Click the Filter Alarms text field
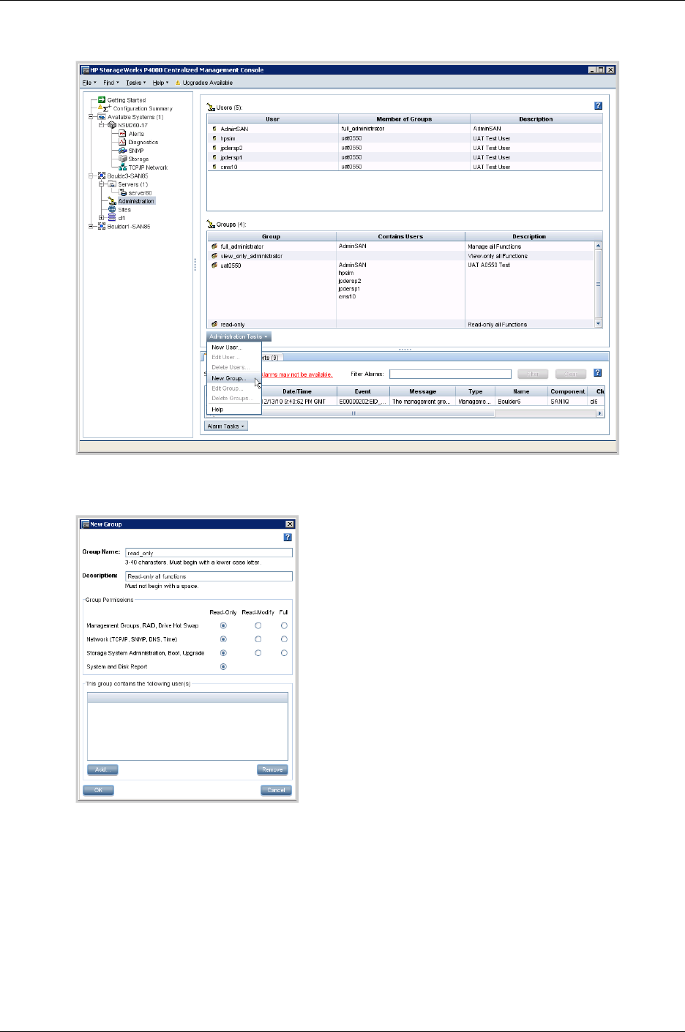Viewport: 685px width, 1032px height. tap(450, 374)
